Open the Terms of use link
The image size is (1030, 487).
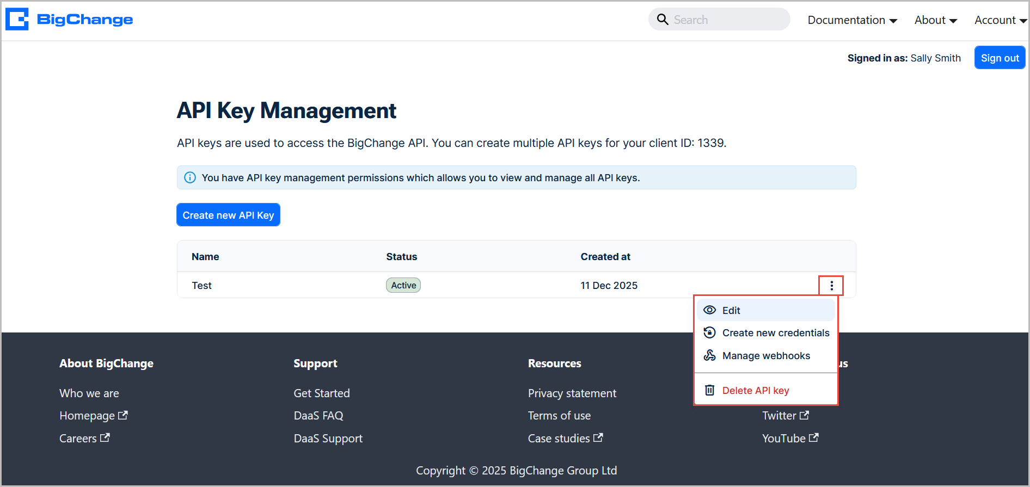click(x=559, y=415)
